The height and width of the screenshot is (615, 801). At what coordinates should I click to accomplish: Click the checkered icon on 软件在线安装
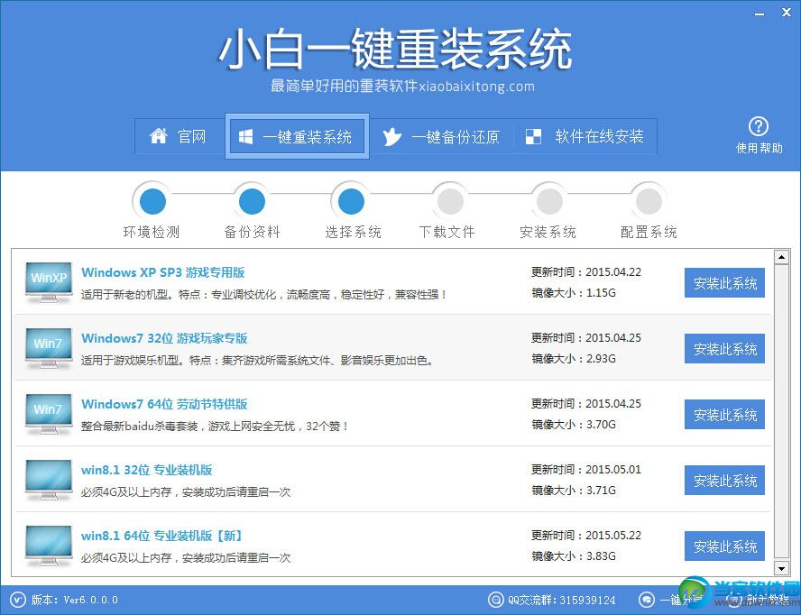pyautogui.click(x=533, y=136)
